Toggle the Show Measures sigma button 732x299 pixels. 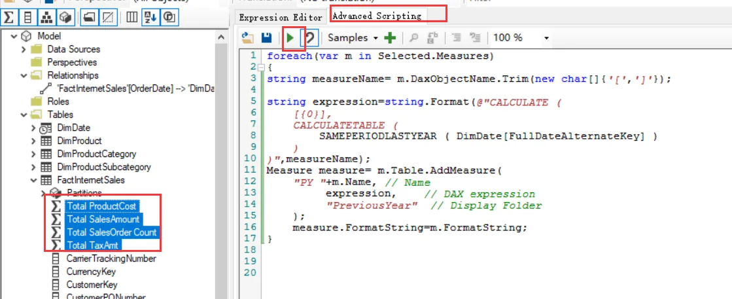pos(9,18)
